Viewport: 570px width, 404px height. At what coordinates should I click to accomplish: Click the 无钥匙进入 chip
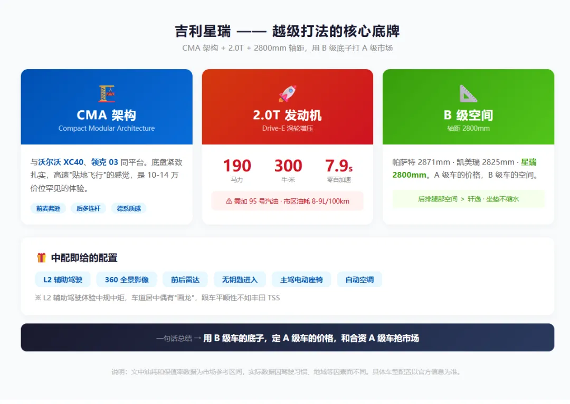(x=240, y=280)
